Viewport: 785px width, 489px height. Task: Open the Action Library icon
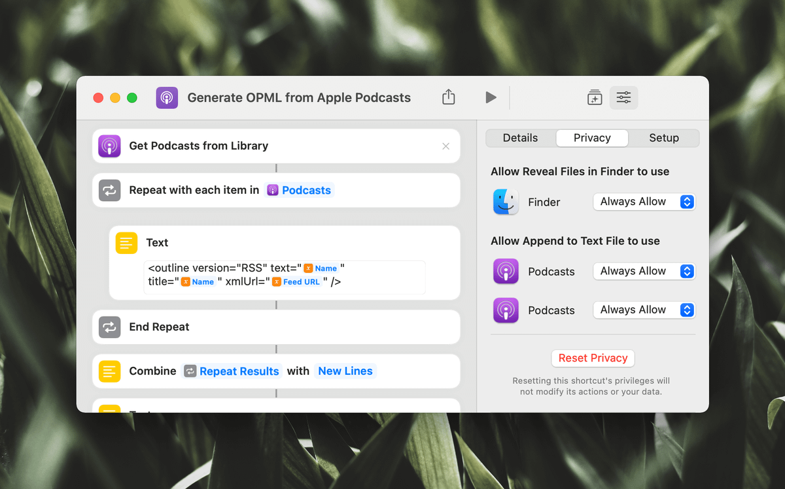pos(594,98)
